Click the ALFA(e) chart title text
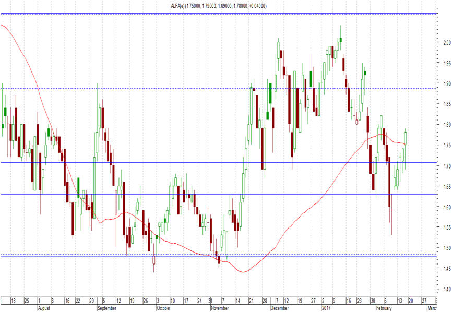453x312 pixels. click(x=218, y=6)
